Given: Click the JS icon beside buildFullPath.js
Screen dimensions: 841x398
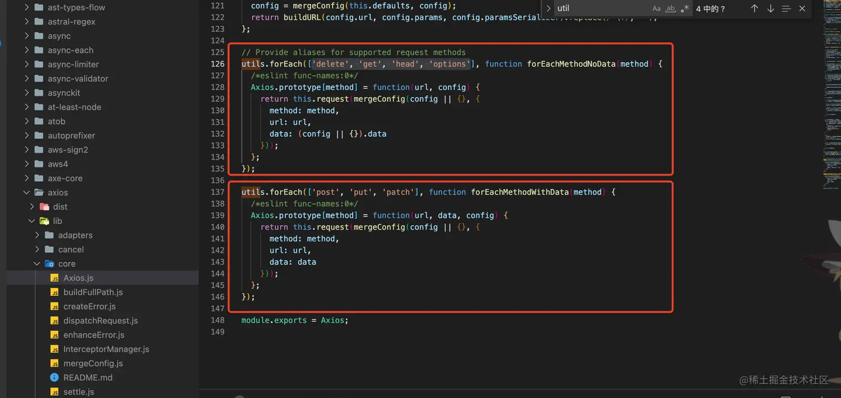Looking at the screenshot, I should point(55,292).
